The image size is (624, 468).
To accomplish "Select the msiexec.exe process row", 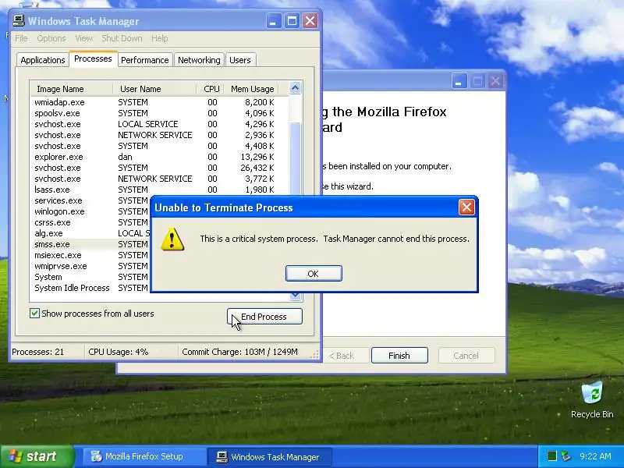I will [90, 255].
